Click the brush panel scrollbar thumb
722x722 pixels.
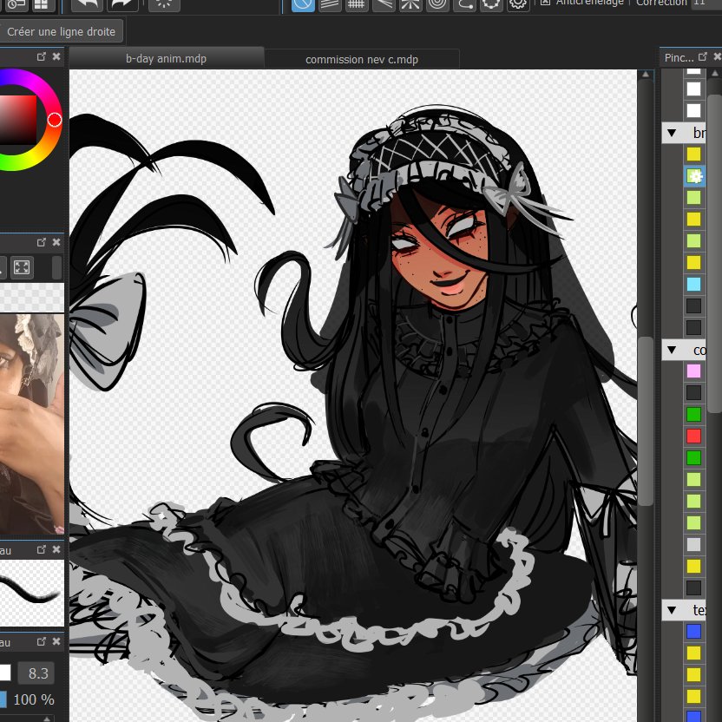[715, 253]
